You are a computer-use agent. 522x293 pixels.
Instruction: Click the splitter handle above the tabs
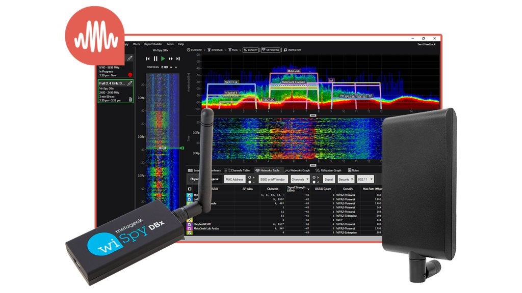tap(313, 165)
